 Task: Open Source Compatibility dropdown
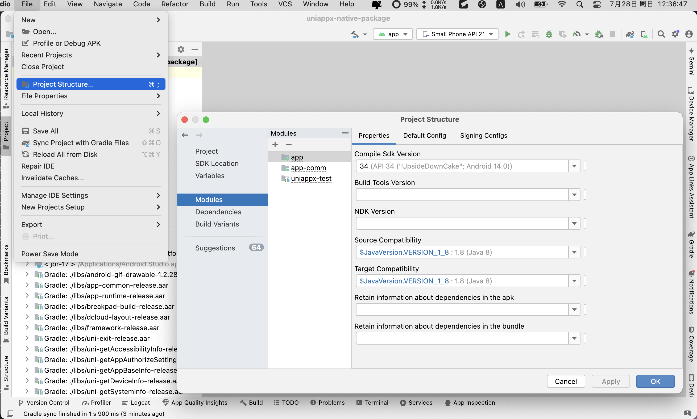pos(574,252)
